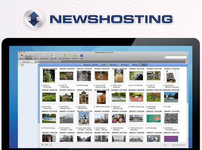Check the cat with a bad disposition checkbox
Screen dimensions: 202x150
94,85
